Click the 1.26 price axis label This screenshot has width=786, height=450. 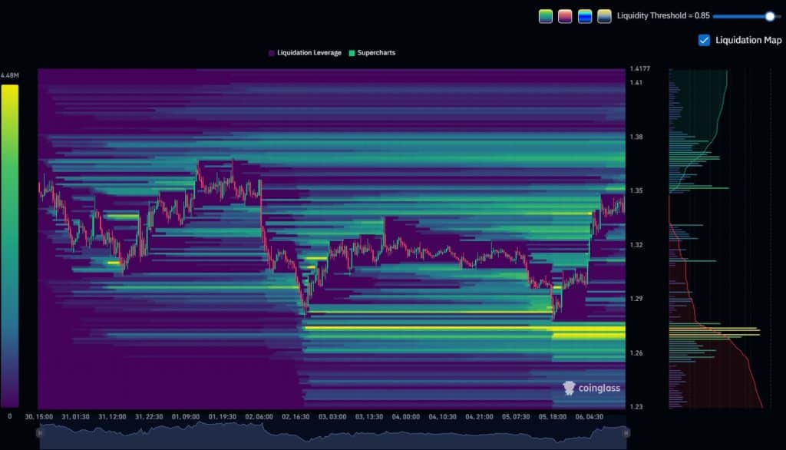[636, 352]
